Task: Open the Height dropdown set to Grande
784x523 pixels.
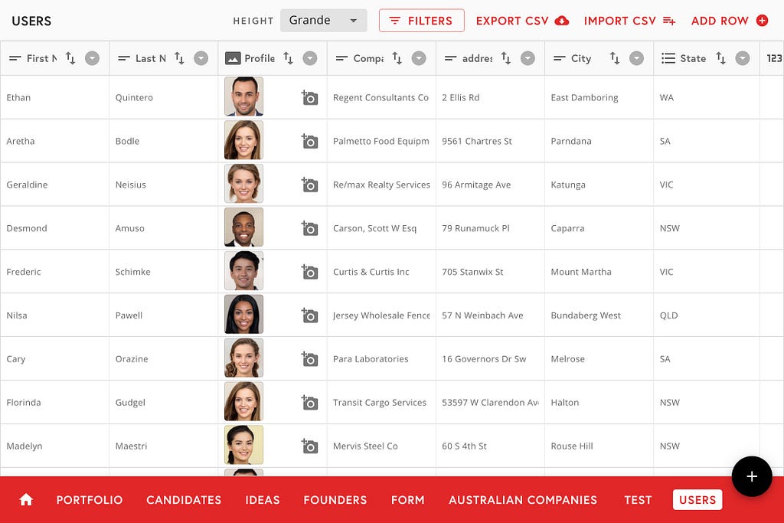Action: 324,21
